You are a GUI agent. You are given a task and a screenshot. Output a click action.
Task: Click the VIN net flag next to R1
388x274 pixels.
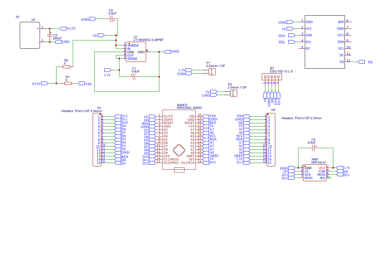point(82,83)
